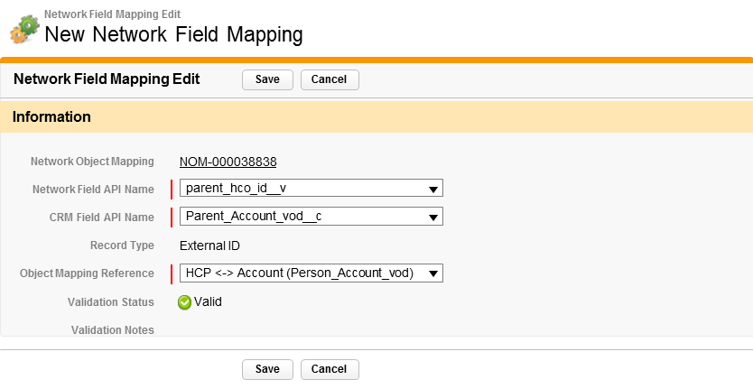Click the Network Field Mapping gear icon
753x389 pixels.
pos(23,29)
